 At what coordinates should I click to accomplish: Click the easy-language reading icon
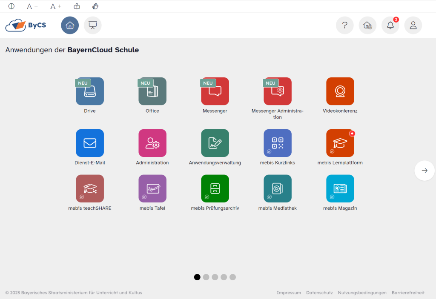(77, 6)
